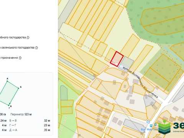This screenshot has height=138, width=184.
Task: Click the dark '3e' logo text
Action: pyautogui.click(x=179, y=126)
